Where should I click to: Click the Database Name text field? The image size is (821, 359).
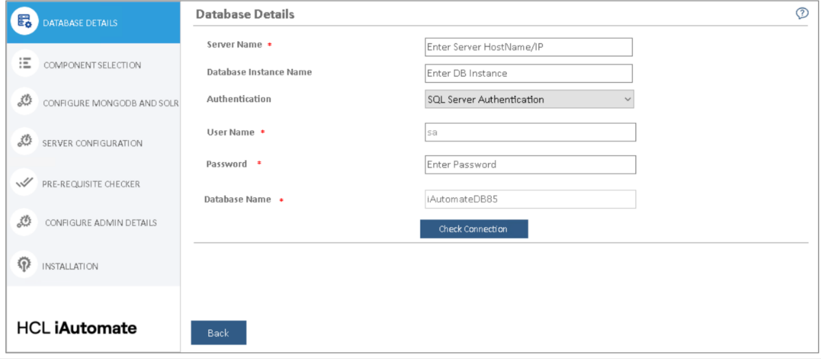tap(530, 199)
